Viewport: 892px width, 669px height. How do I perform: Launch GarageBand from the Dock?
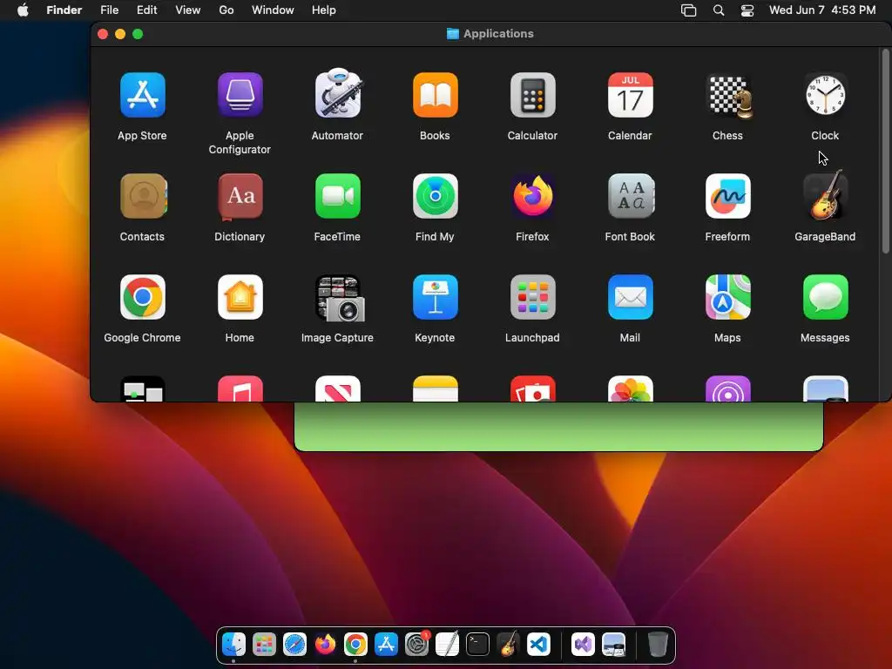click(x=508, y=644)
